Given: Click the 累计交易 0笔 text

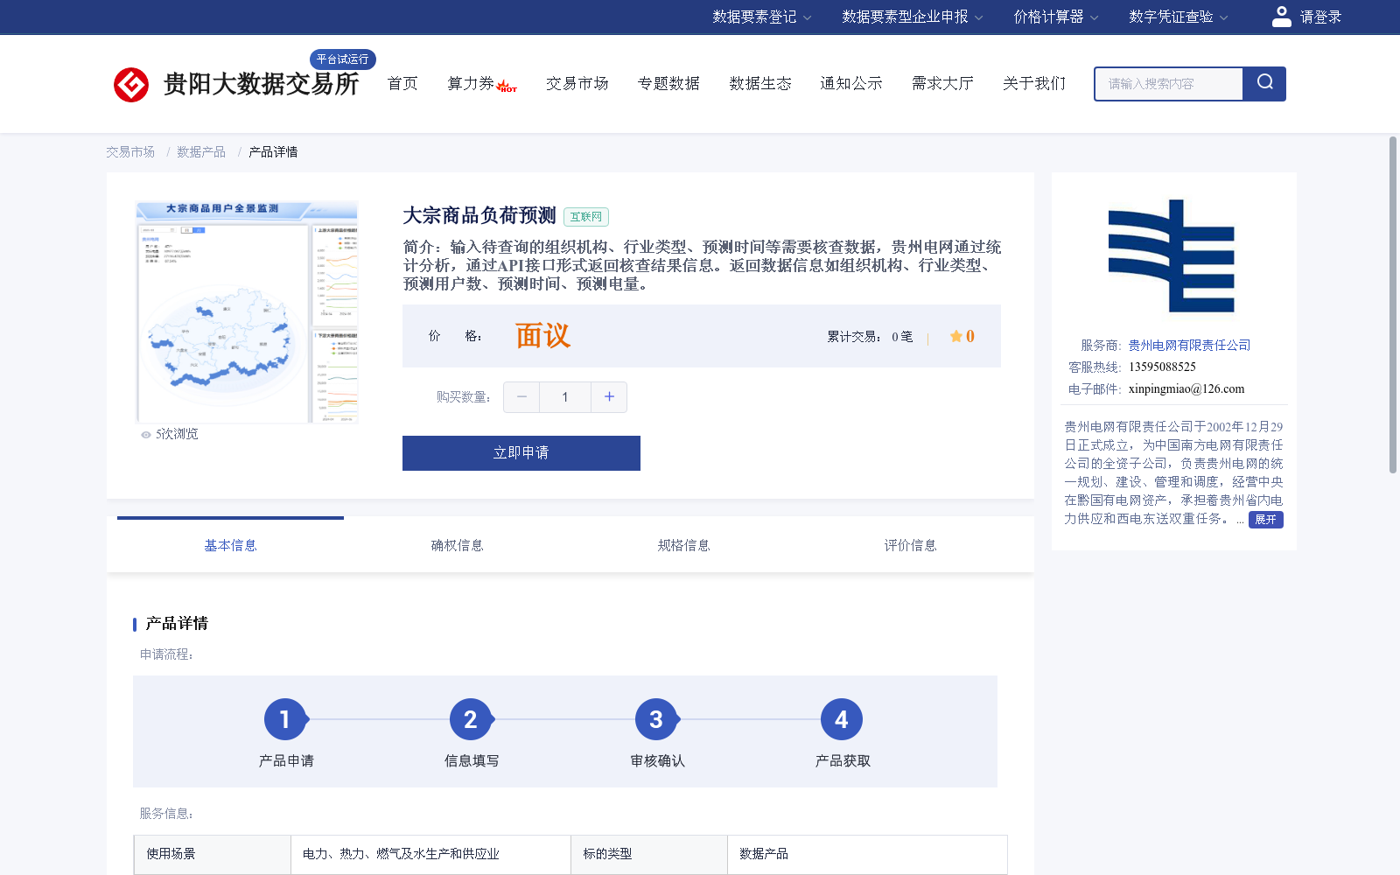Looking at the screenshot, I should 870,337.
